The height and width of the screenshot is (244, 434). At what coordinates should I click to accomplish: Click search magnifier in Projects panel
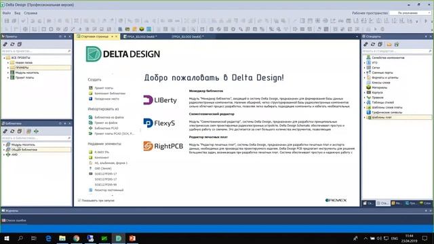coord(69,52)
